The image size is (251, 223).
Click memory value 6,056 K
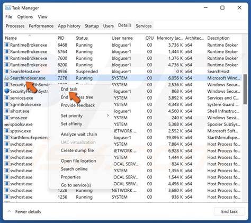pos(175,78)
